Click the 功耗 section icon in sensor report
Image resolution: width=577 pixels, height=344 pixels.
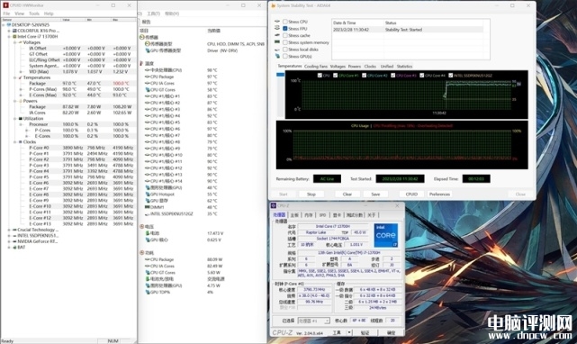142,253
